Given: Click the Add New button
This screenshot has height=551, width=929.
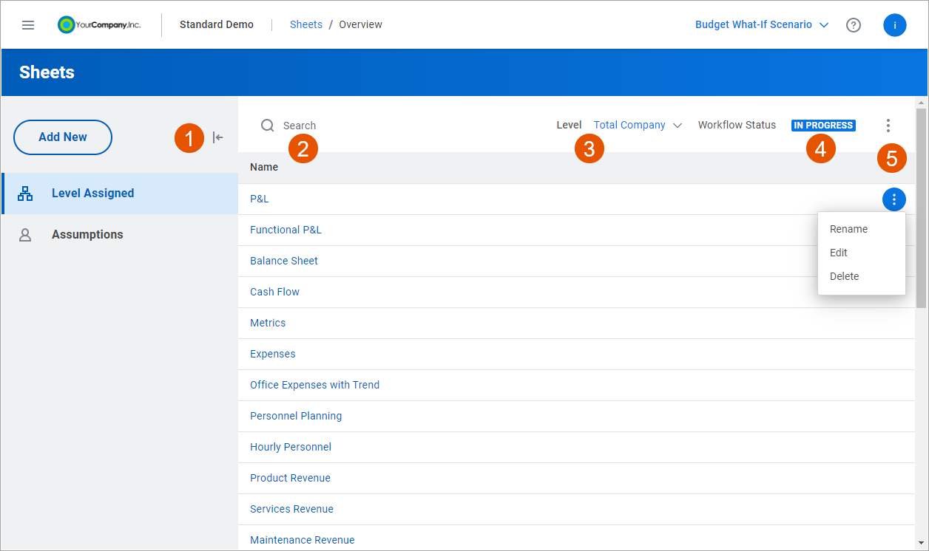Looking at the screenshot, I should click(63, 137).
